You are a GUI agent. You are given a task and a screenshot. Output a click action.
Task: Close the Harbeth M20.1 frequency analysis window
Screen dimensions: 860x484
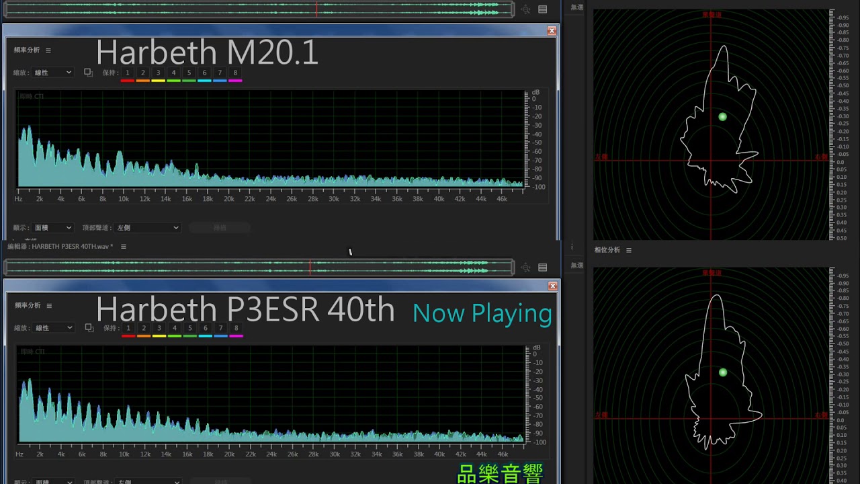(x=552, y=30)
